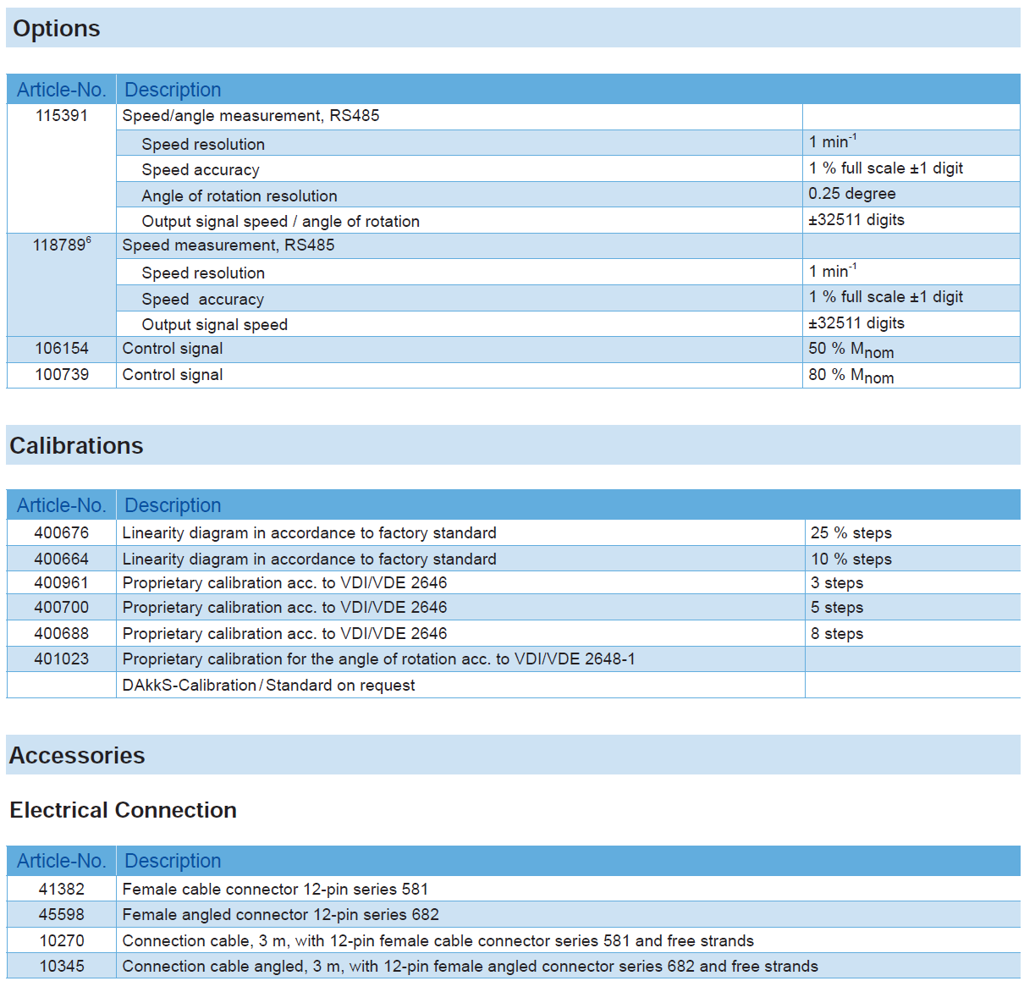This screenshot has height=981, width=1024.
Task: Click the Accessories section heading
Action: click(x=77, y=756)
